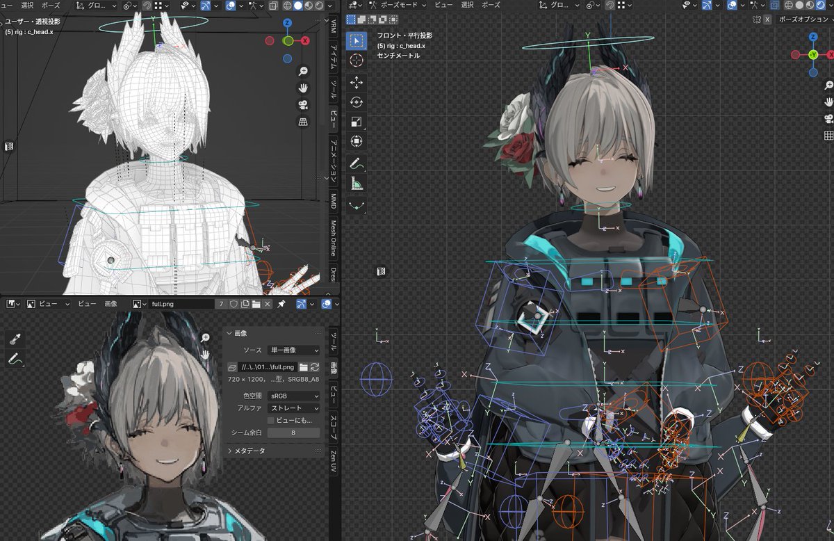Screen dimensions: 834x541
Task: Toggle snapping magnet in right viewport header
Action: (x=610, y=5)
